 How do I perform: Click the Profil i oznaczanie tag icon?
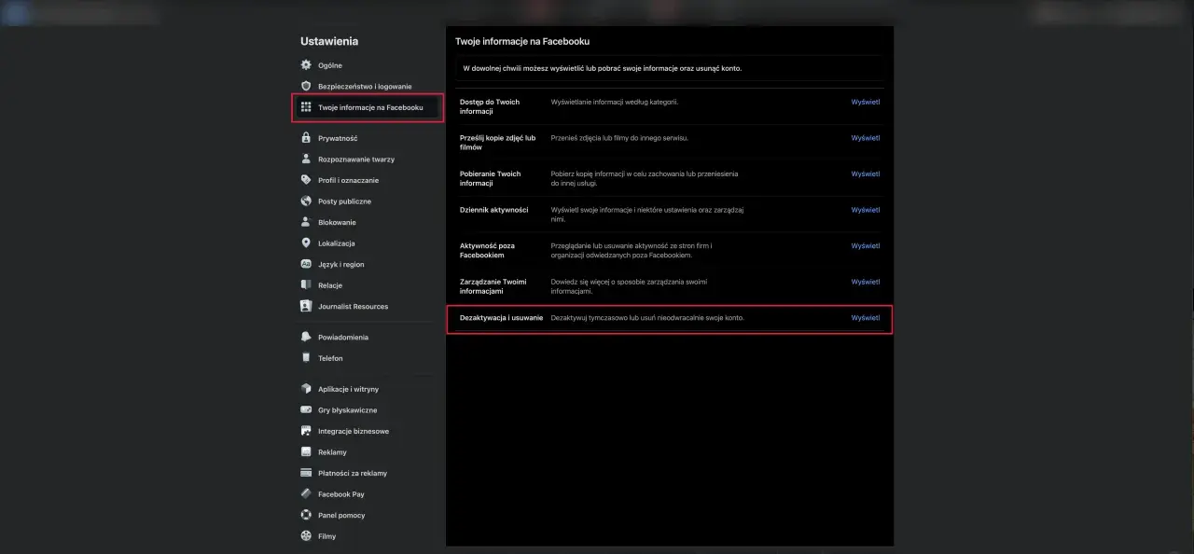tap(306, 180)
